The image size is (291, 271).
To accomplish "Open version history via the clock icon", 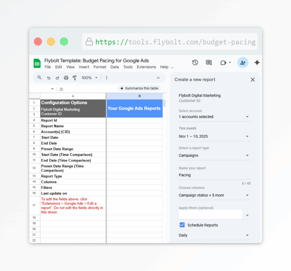I will [195, 62].
